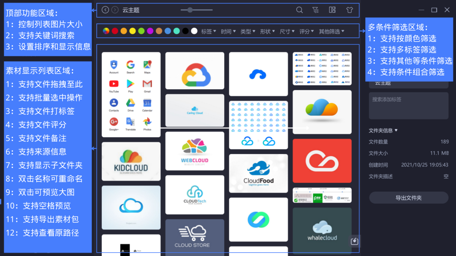Open the 其他筛选 dropdown
This screenshot has width=456, height=256.
[331, 31]
